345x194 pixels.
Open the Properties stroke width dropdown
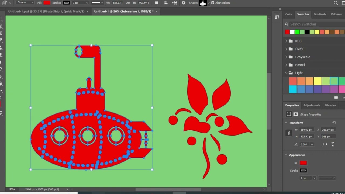pyautogui.click(x=314, y=178)
